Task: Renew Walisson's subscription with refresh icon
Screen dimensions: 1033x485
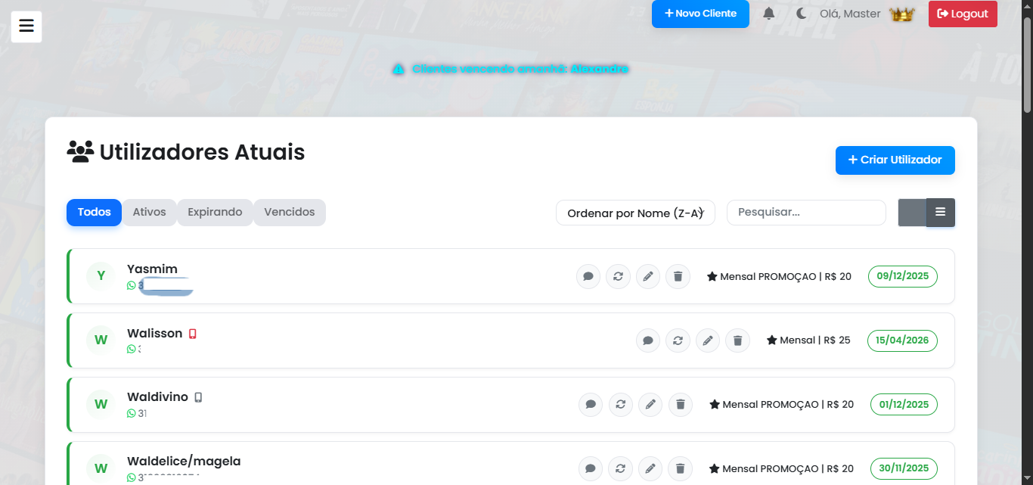Action: tap(678, 340)
